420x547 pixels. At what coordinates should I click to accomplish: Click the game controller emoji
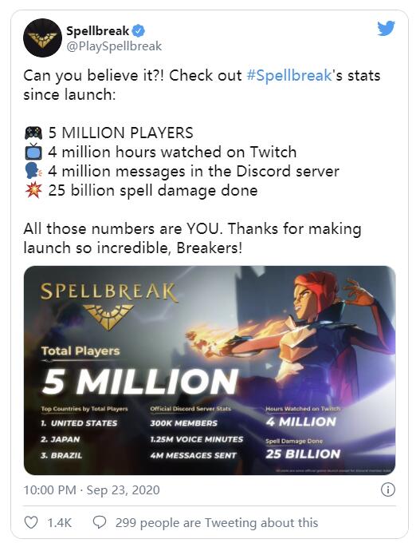pos(33,133)
